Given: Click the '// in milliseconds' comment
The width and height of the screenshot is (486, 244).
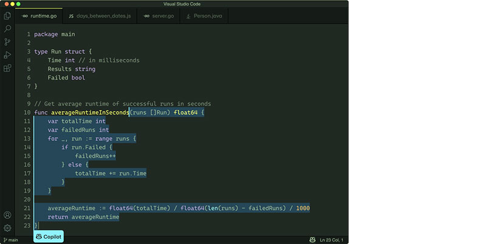Looking at the screenshot, I should point(109,60).
